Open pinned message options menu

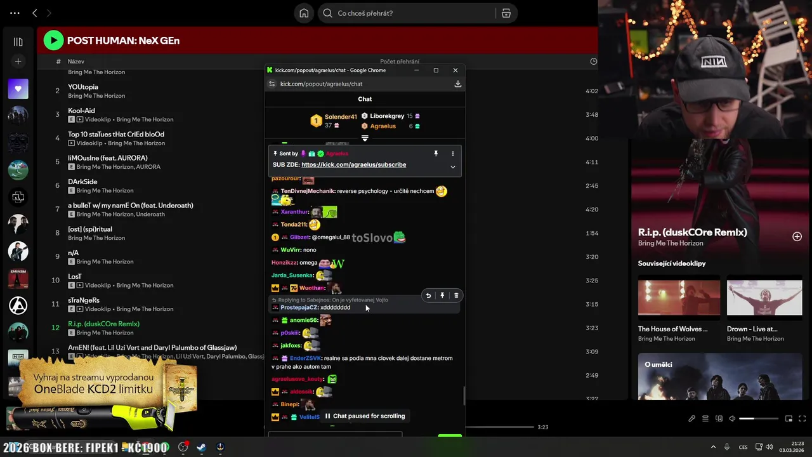452,154
